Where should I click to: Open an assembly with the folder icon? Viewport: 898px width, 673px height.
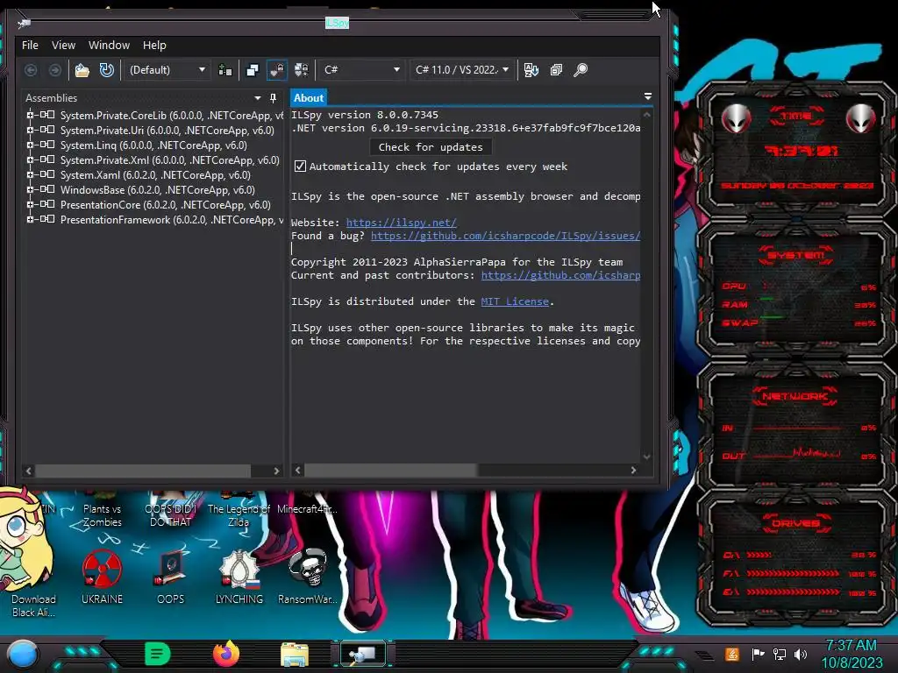pyautogui.click(x=82, y=70)
